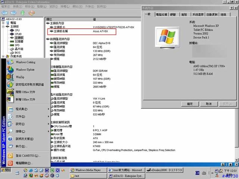Click the 'KT400' chipset value
Screen dimensions: 239x179
pyautogui.click(x=96, y=146)
